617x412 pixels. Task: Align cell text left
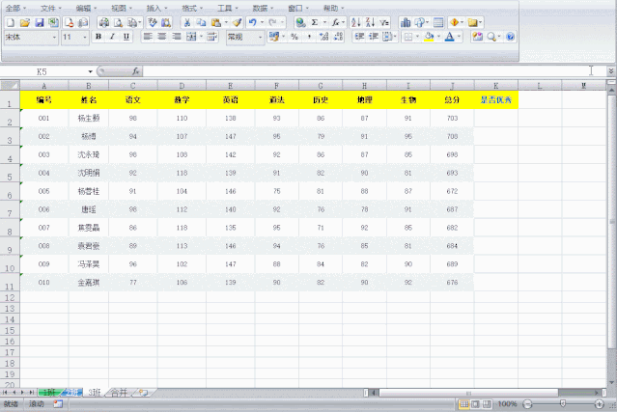pos(148,37)
